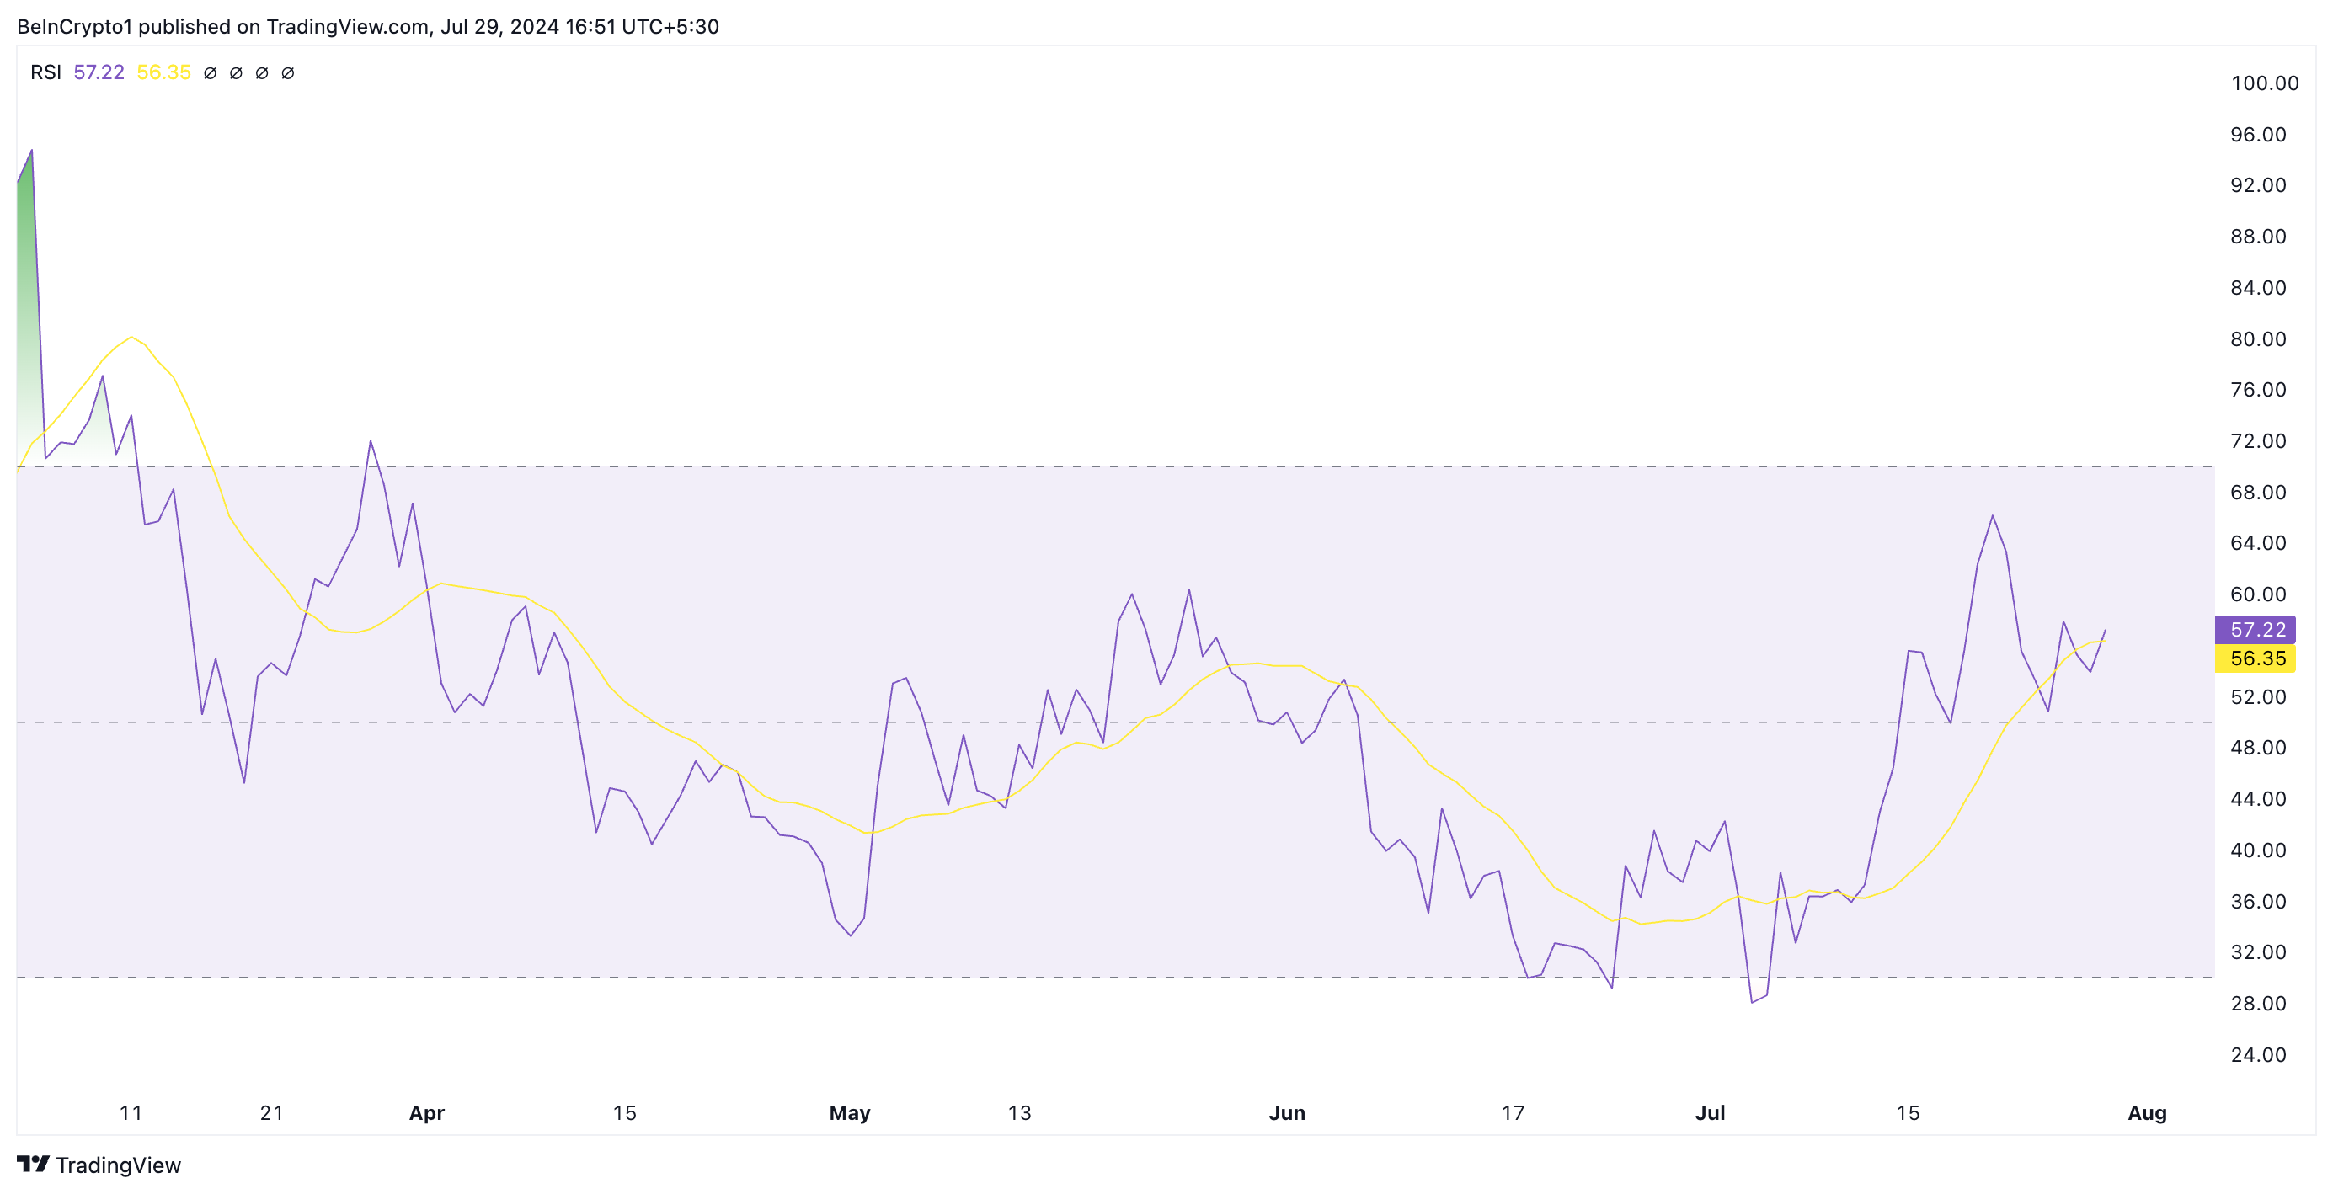Click the third ∅ symbol in RSI legend
Viewport: 2333px width, 1194px height.
point(262,73)
